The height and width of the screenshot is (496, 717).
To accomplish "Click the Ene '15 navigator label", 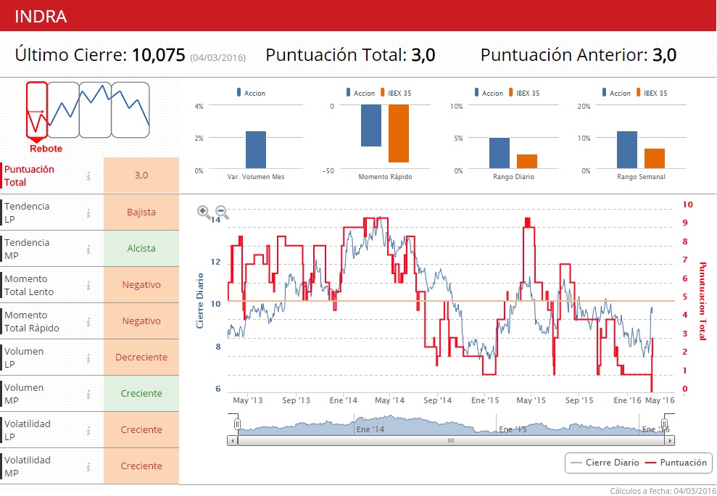I will click(513, 429).
